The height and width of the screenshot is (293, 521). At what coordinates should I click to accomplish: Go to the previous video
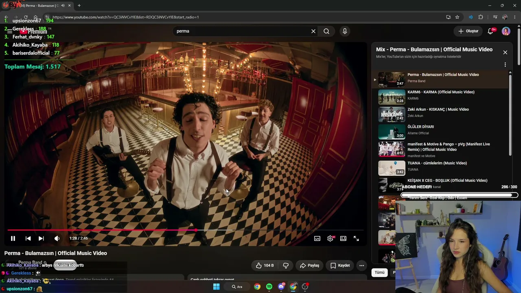(x=28, y=238)
